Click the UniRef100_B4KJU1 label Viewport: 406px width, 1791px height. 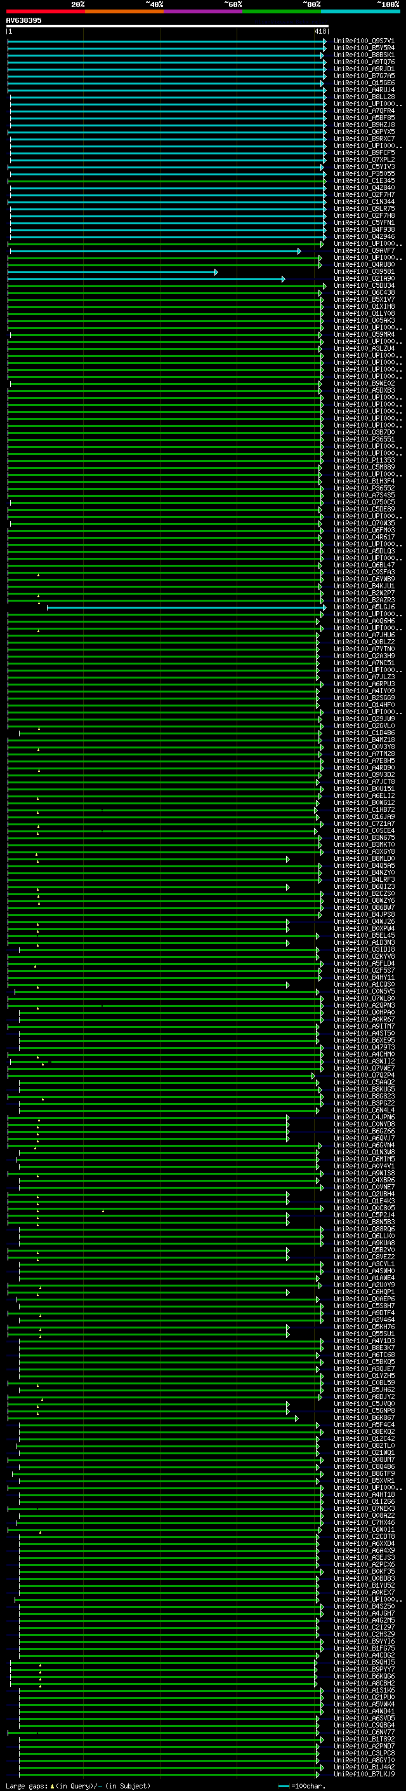(363, 585)
